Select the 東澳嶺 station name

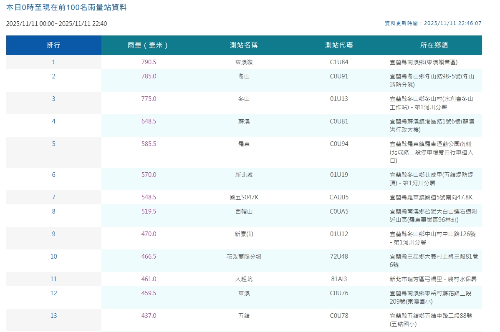tap(244, 62)
